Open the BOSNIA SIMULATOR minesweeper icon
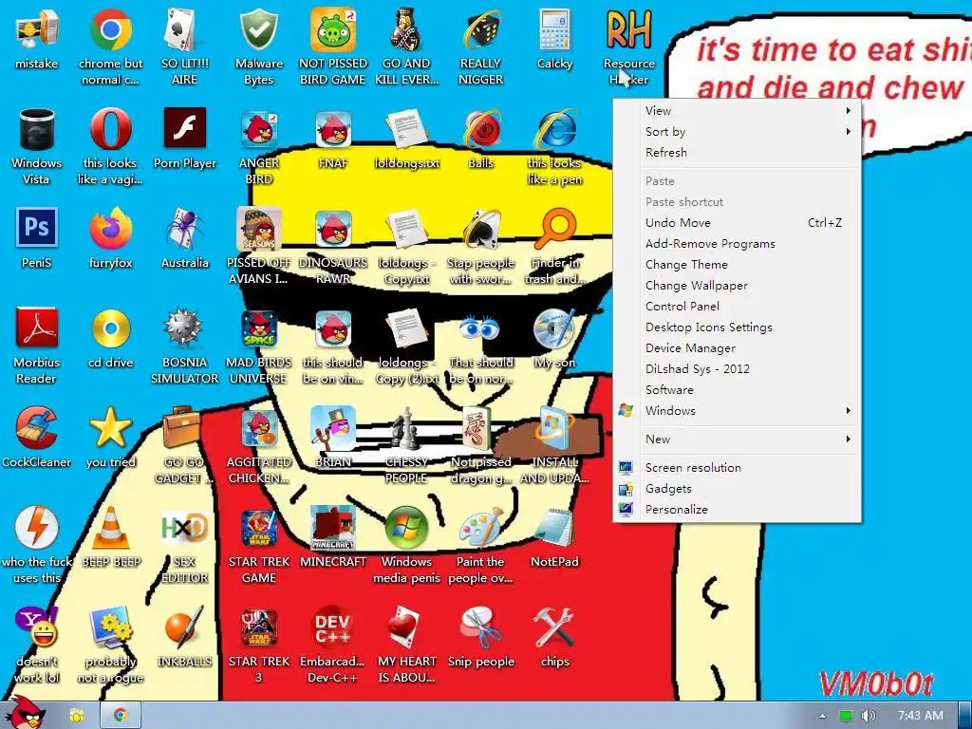 (185, 327)
